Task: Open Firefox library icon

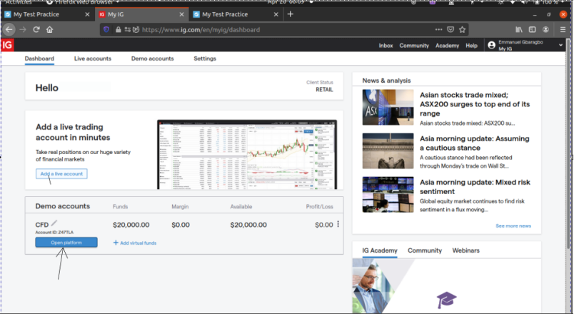Action: tap(519, 30)
